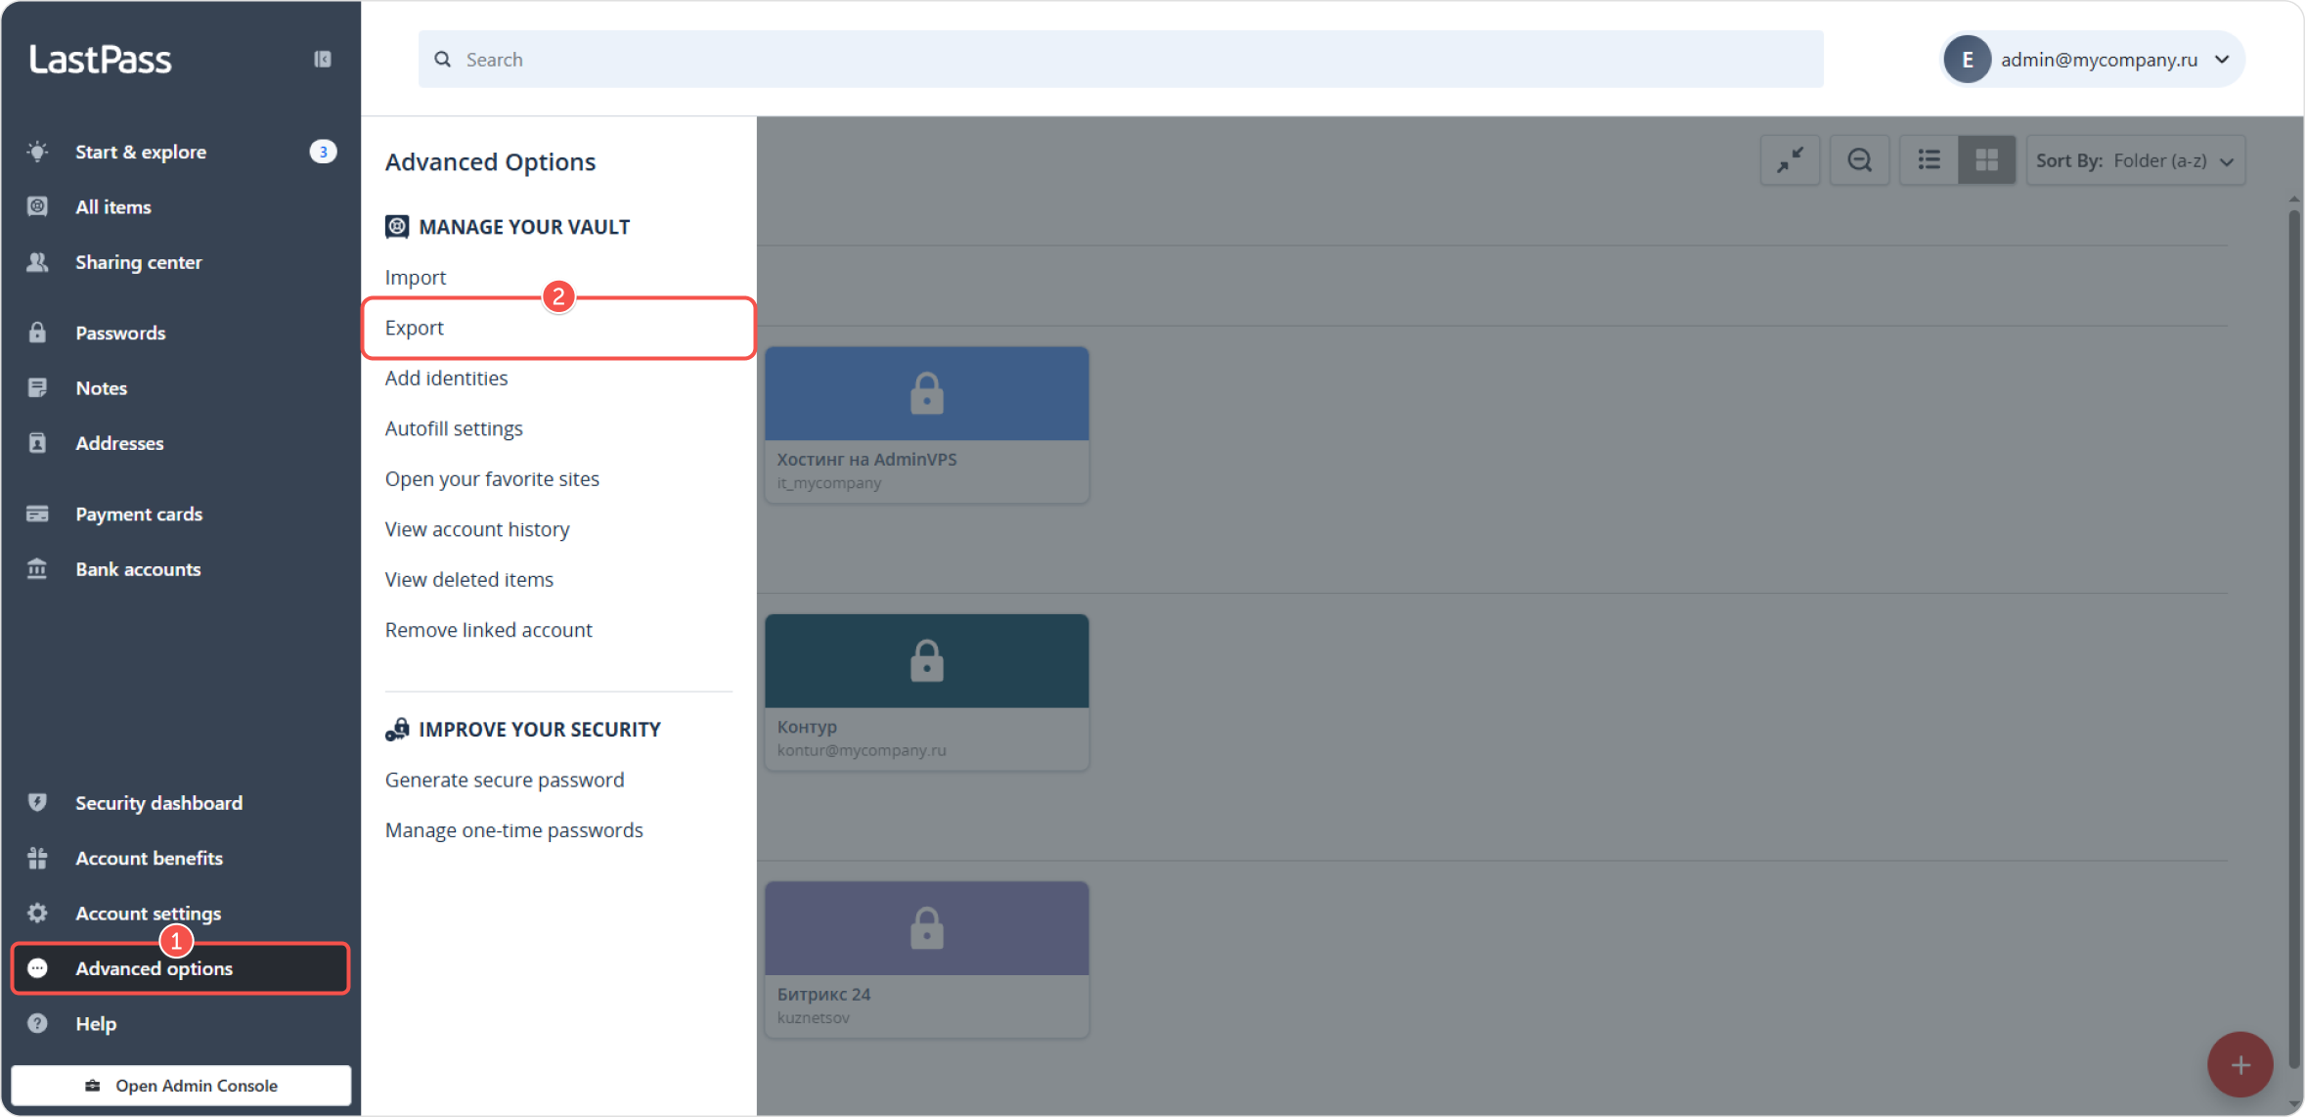The width and height of the screenshot is (2305, 1117).
Task: Click the Manage Your Vault header icon
Action: pyautogui.click(x=397, y=227)
